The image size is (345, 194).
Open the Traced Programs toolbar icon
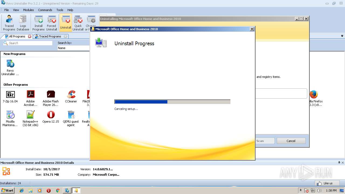tap(9, 23)
